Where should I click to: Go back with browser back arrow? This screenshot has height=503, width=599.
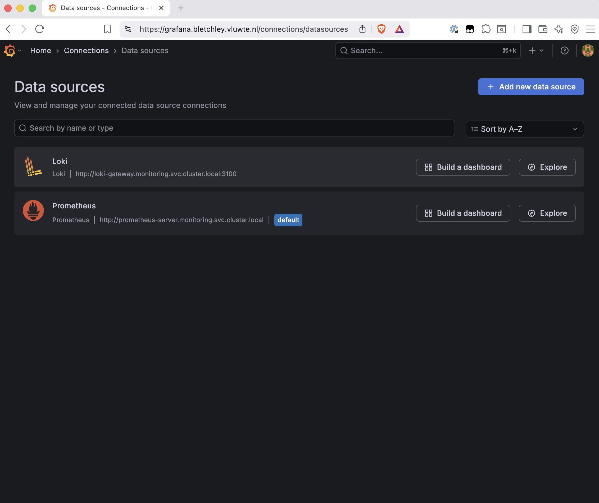tap(8, 29)
